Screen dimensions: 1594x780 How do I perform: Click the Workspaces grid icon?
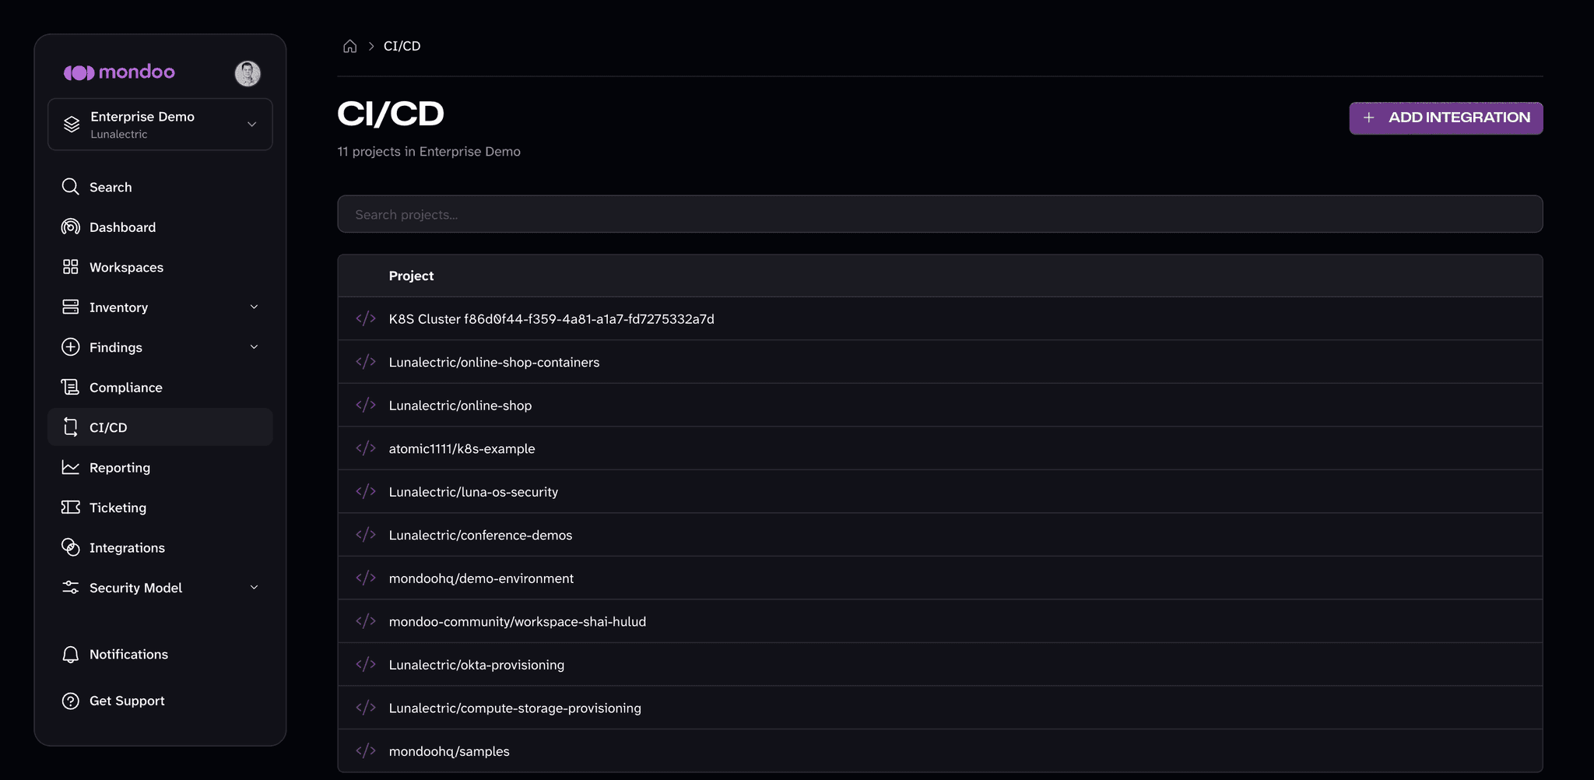[x=71, y=267]
